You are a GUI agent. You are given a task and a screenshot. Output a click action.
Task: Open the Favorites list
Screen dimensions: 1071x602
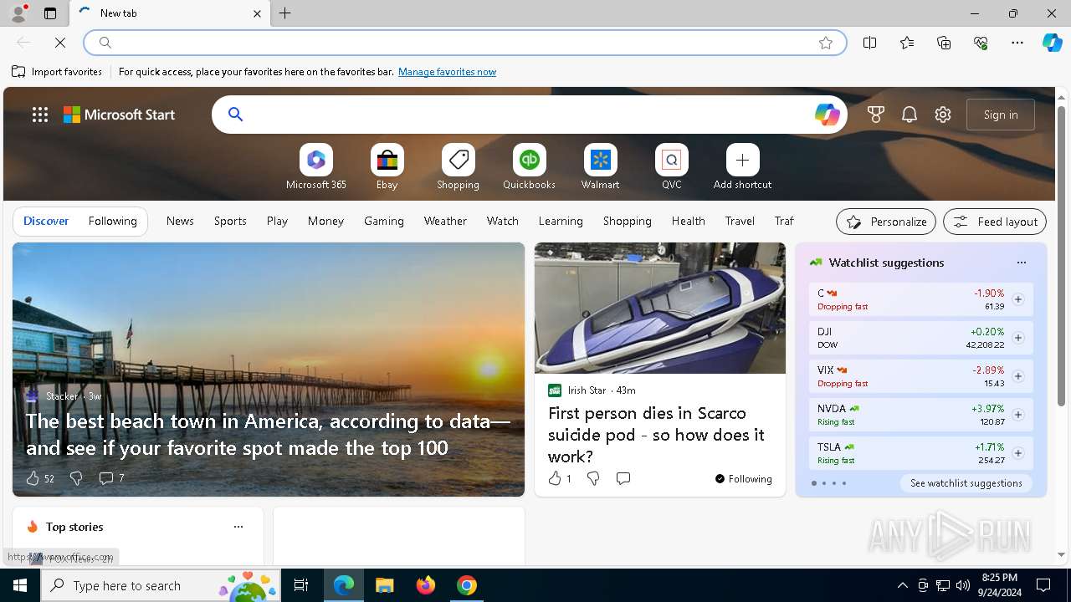(x=907, y=43)
